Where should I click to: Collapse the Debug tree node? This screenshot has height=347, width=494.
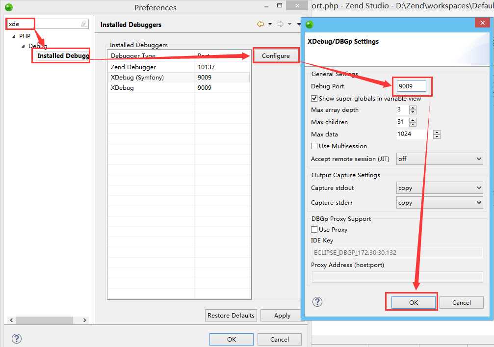(x=24, y=46)
